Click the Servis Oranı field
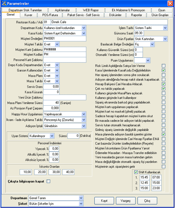The width and height of the screenshot is (175, 208). [x=51, y=87]
